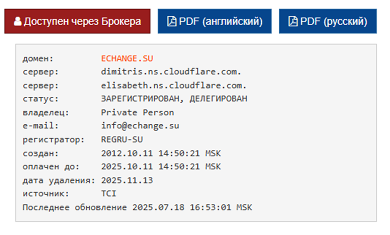Click the Последнее обновление timestamp line

[137, 207]
